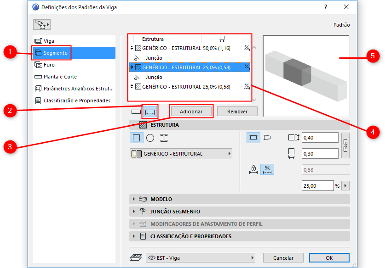The image size is (385, 268).
Task: Click the 0,40 height input field
Action: (320, 137)
